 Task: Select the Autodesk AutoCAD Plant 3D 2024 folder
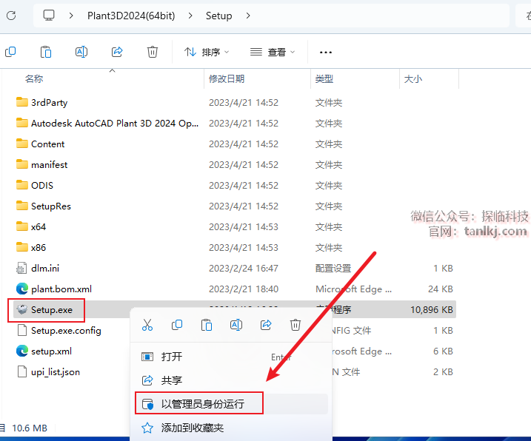coord(115,123)
